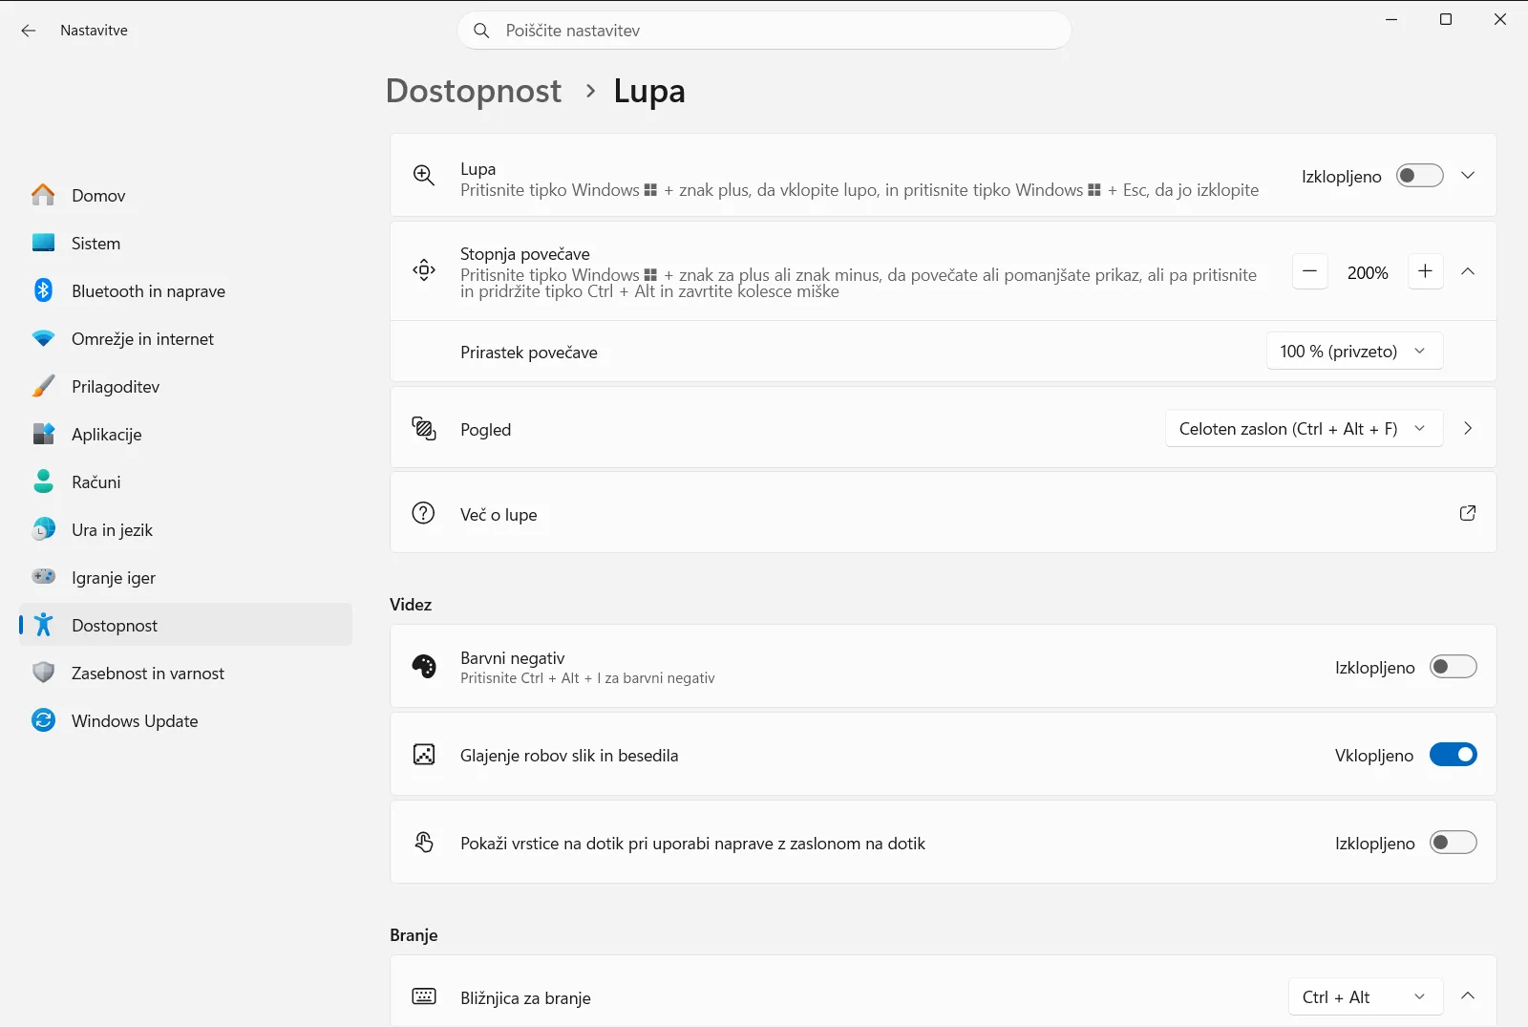The image size is (1528, 1027).
Task: Toggle the Lupa magnifier switch on
Action: 1419,176
